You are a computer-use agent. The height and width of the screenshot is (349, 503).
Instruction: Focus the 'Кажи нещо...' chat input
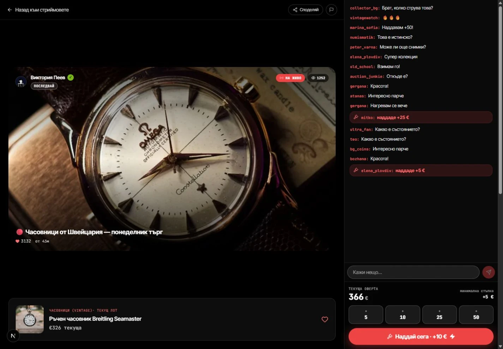point(413,272)
